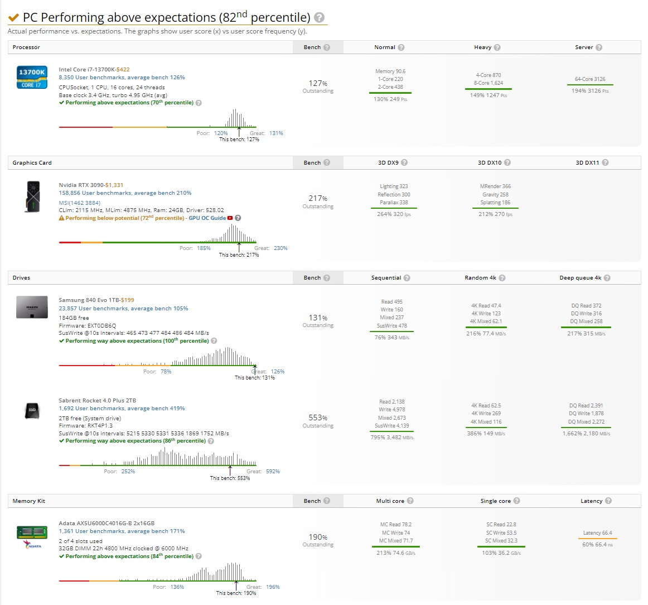
Task: Click help icon beside 3D DX9 header
Action: [x=404, y=162]
